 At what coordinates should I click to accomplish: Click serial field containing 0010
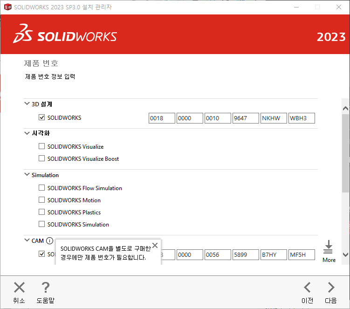point(218,118)
